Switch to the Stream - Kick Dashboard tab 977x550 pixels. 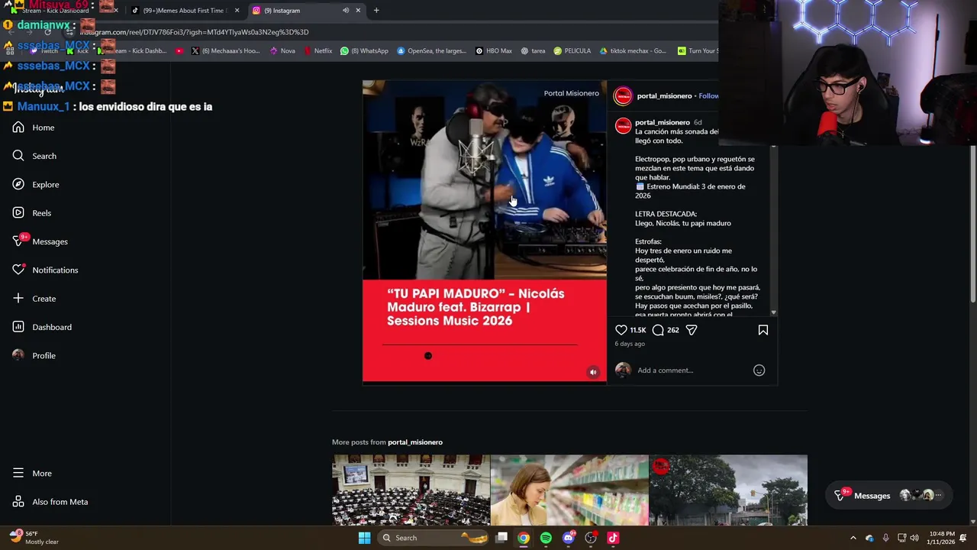click(x=61, y=11)
